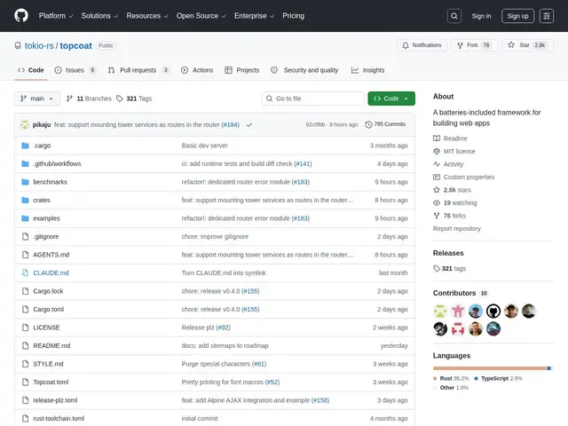Open the green Code dropdown button
The width and height of the screenshot is (568, 426).
coord(391,99)
